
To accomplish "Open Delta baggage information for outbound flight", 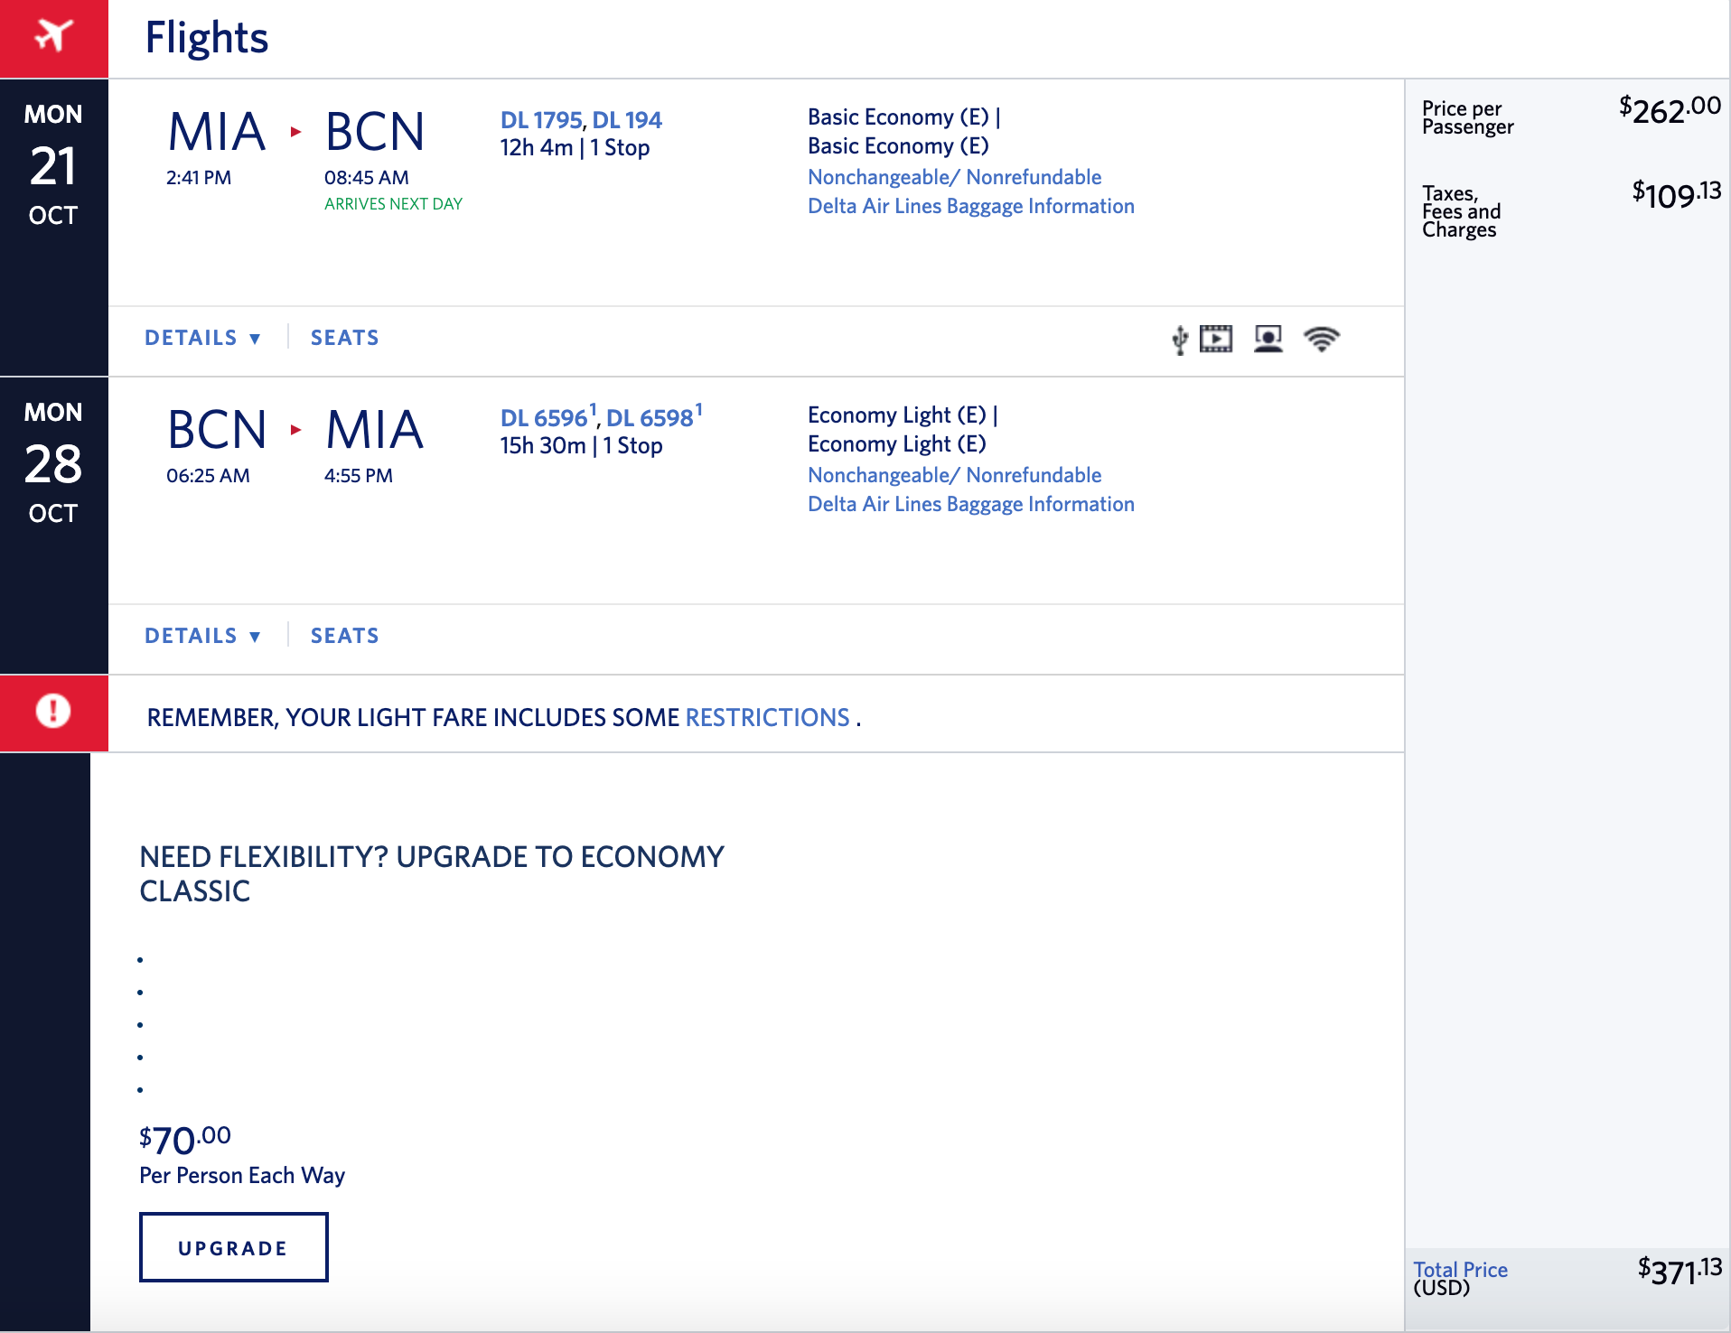I will click(x=971, y=206).
